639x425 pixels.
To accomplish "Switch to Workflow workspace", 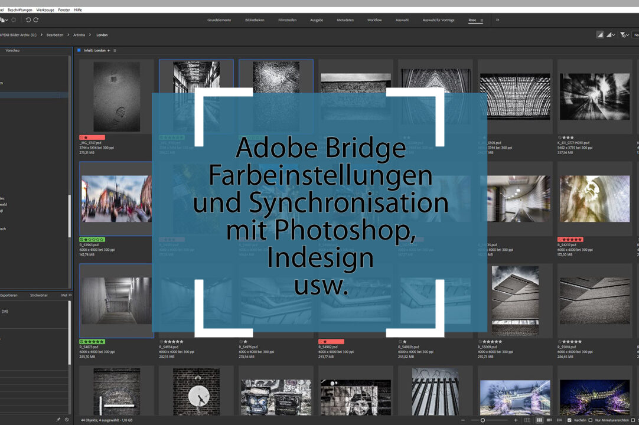I will [374, 20].
